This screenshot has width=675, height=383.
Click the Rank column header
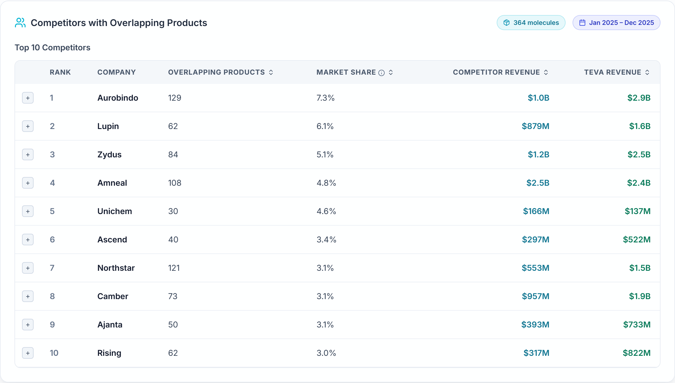(x=60, y=72)
